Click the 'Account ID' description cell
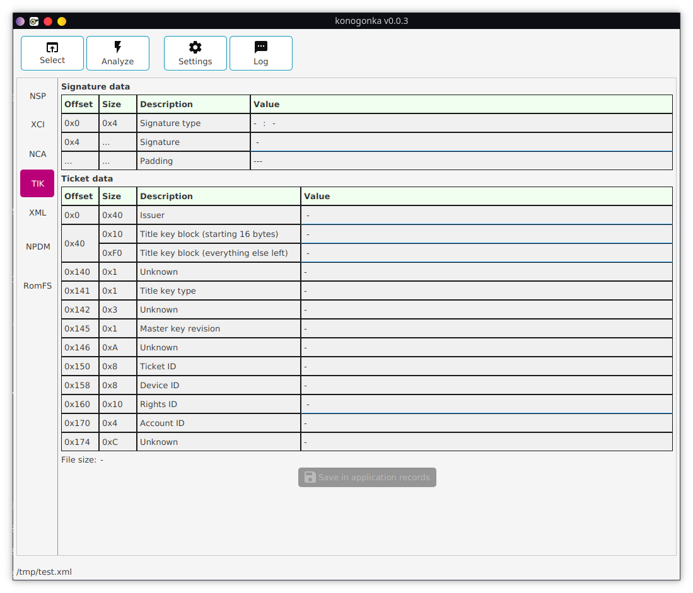 point(219,423)
